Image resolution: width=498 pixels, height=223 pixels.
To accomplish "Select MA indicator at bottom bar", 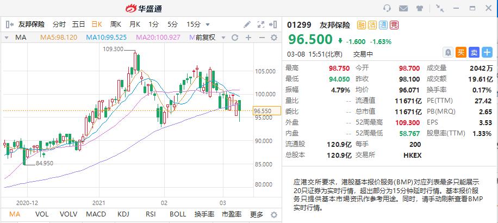I will [x=15, y=214].
